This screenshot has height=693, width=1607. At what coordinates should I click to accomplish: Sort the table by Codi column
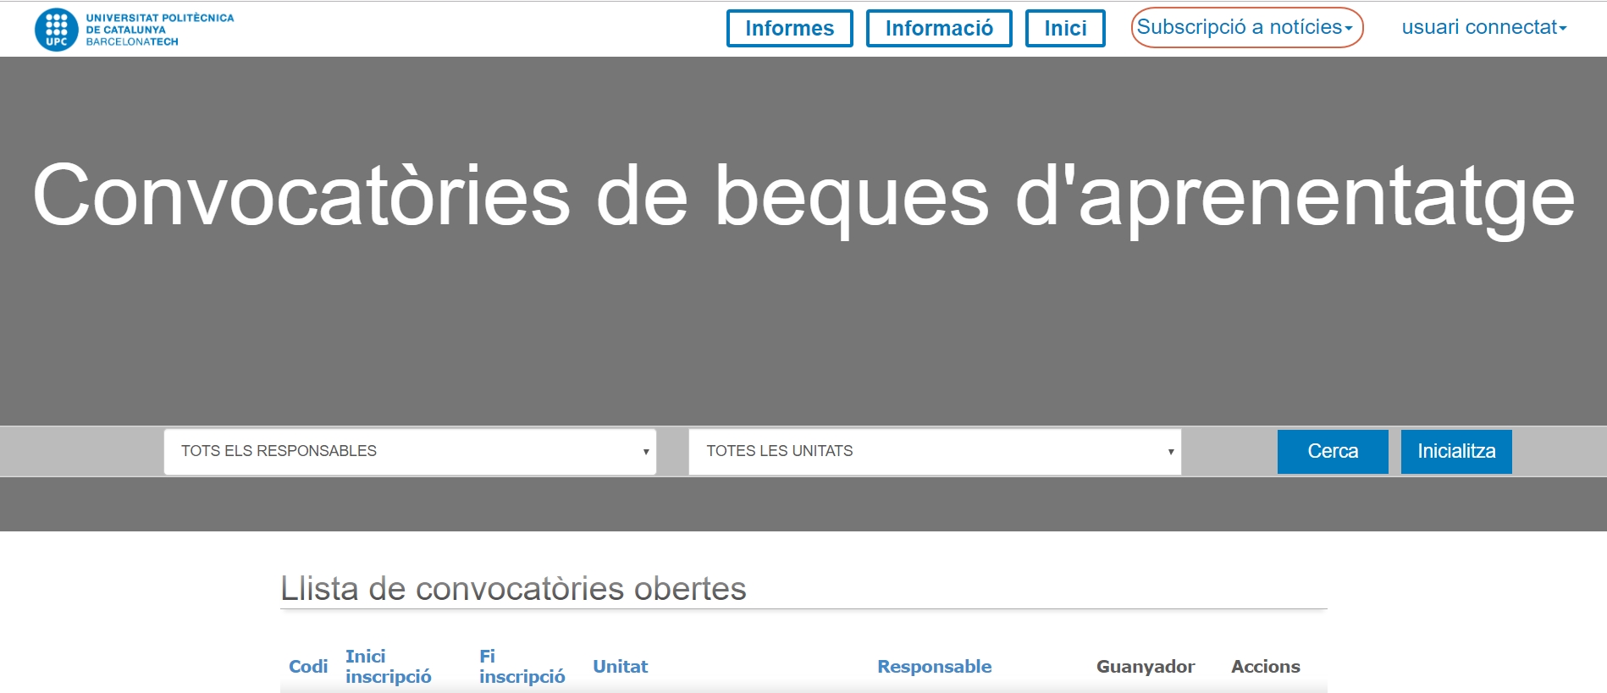pyautogui.click(x=308, y=667)
